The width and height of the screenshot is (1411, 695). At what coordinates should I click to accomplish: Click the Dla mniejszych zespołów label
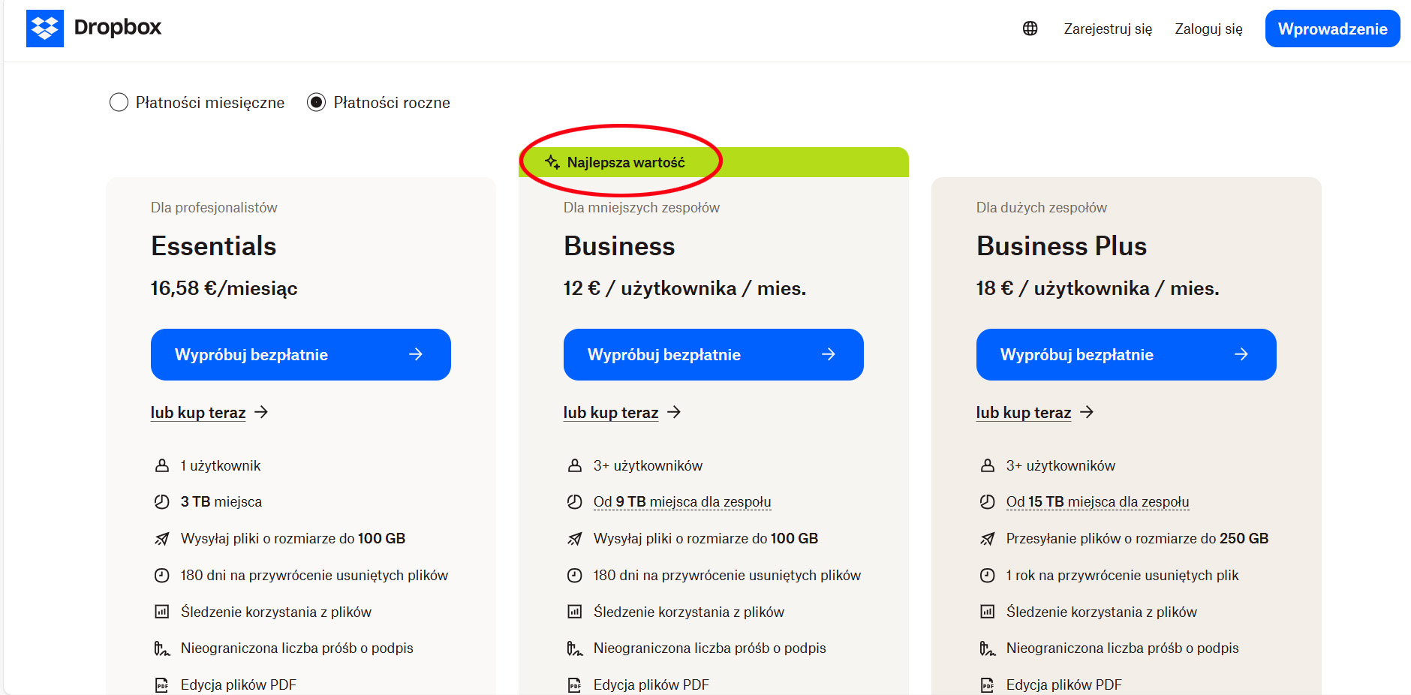point(642,208)
